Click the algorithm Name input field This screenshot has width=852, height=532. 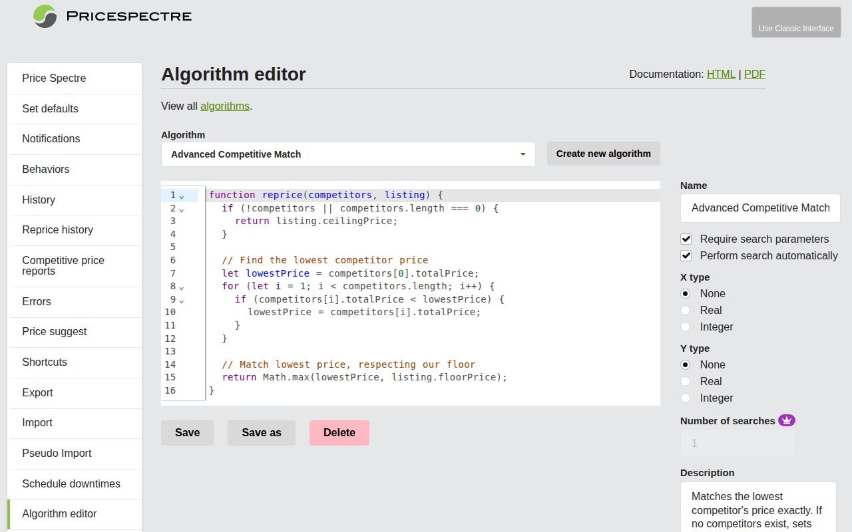click(x=760, y=208)
